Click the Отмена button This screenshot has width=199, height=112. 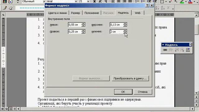(143, 92)
